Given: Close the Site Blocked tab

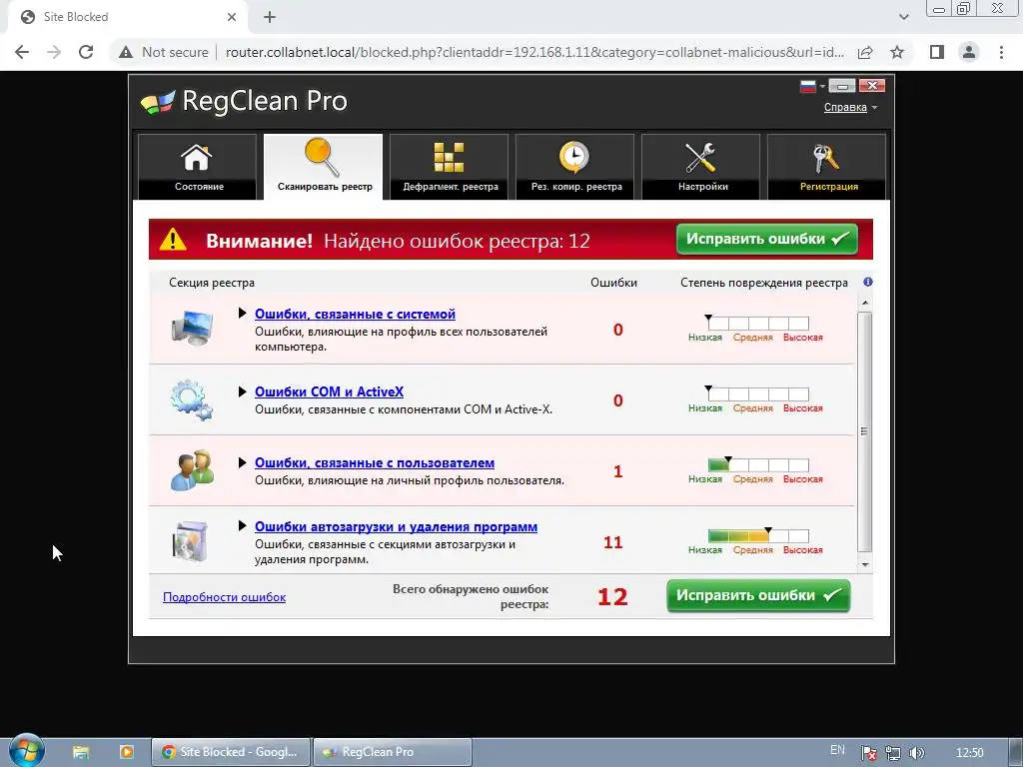Looking at the screenshot, I should (232, 17).
